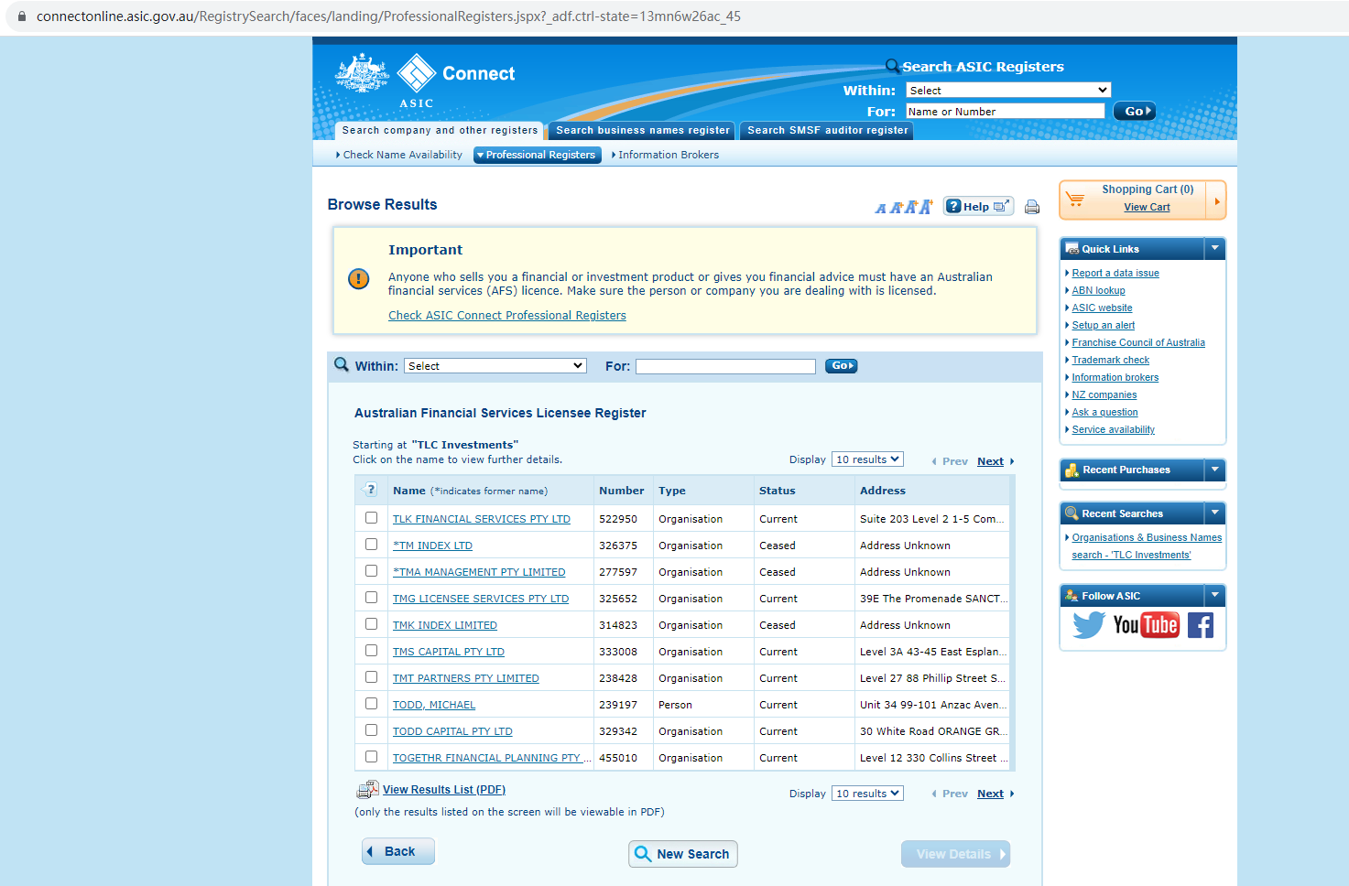Image resolution: width=1349 pixels, height=886 pixels.
Task: Click the question mark icon in table header
Action: point(371,489)
